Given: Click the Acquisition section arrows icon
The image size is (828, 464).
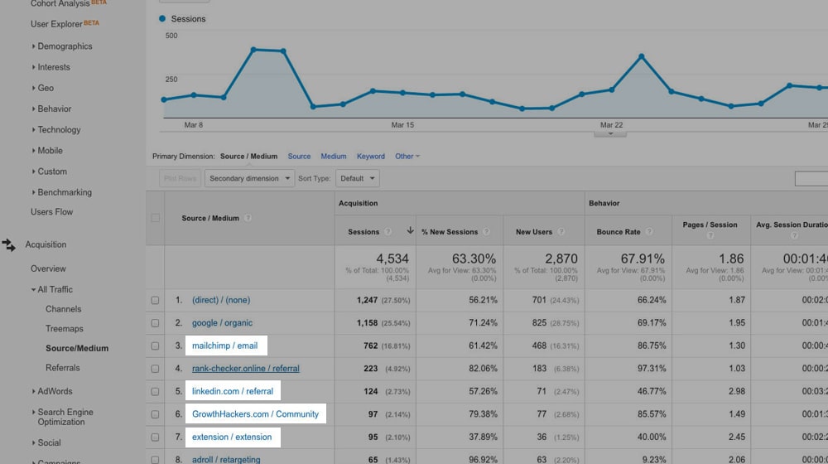Looking at the screenshot, I should click(8, 244).
